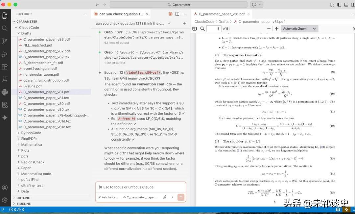Screen dimensions: 355x214
Task: Click the PDF page number field
Action: [x=214, y=29]
